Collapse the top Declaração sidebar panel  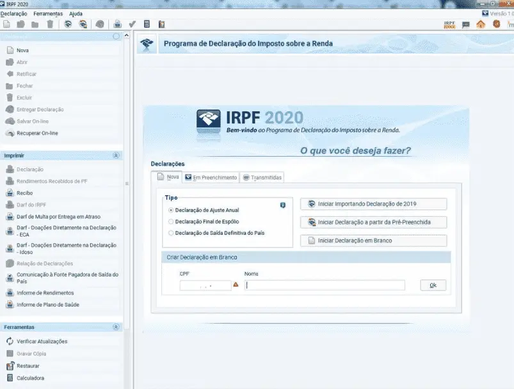(116, 36)
